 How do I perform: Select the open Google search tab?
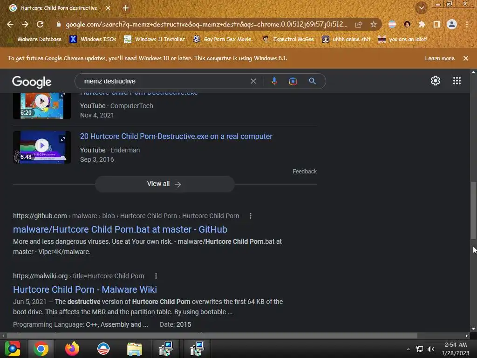click(58, 8)
